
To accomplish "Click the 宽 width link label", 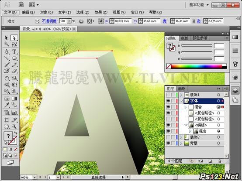I will [x=165, y=21].
